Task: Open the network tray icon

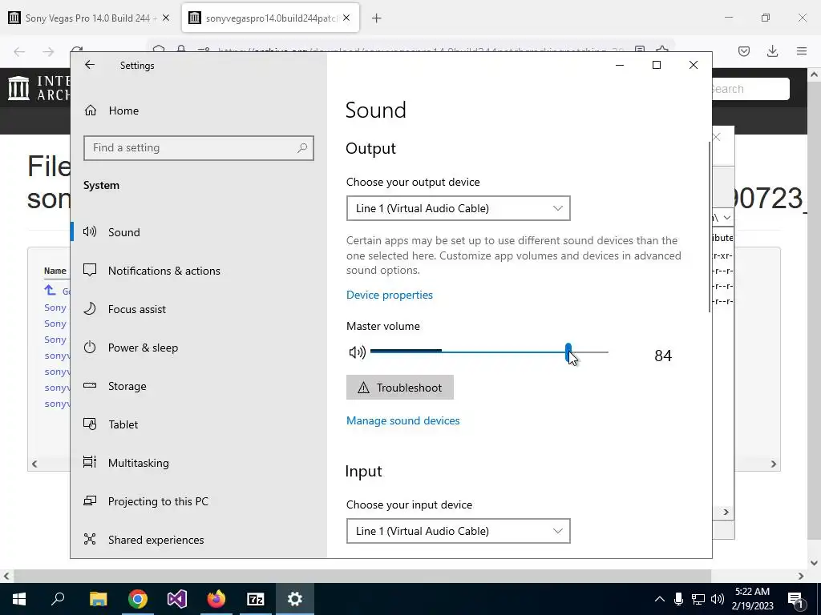Action: [x=698, y=599]
